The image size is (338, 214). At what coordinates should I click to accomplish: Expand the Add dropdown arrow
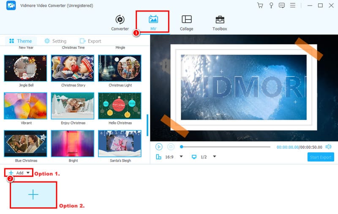point(28,173)
